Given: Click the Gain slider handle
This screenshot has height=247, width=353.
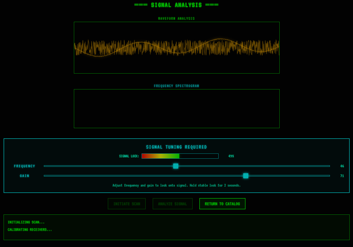Looking at the screenshot, I should 246,176.
